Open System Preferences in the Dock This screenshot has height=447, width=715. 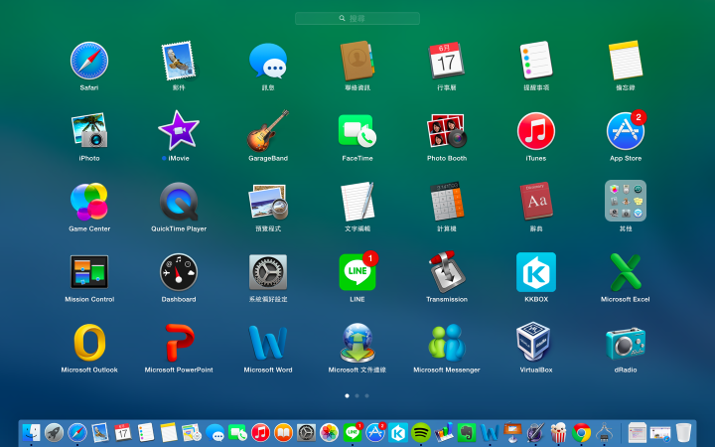306,432
